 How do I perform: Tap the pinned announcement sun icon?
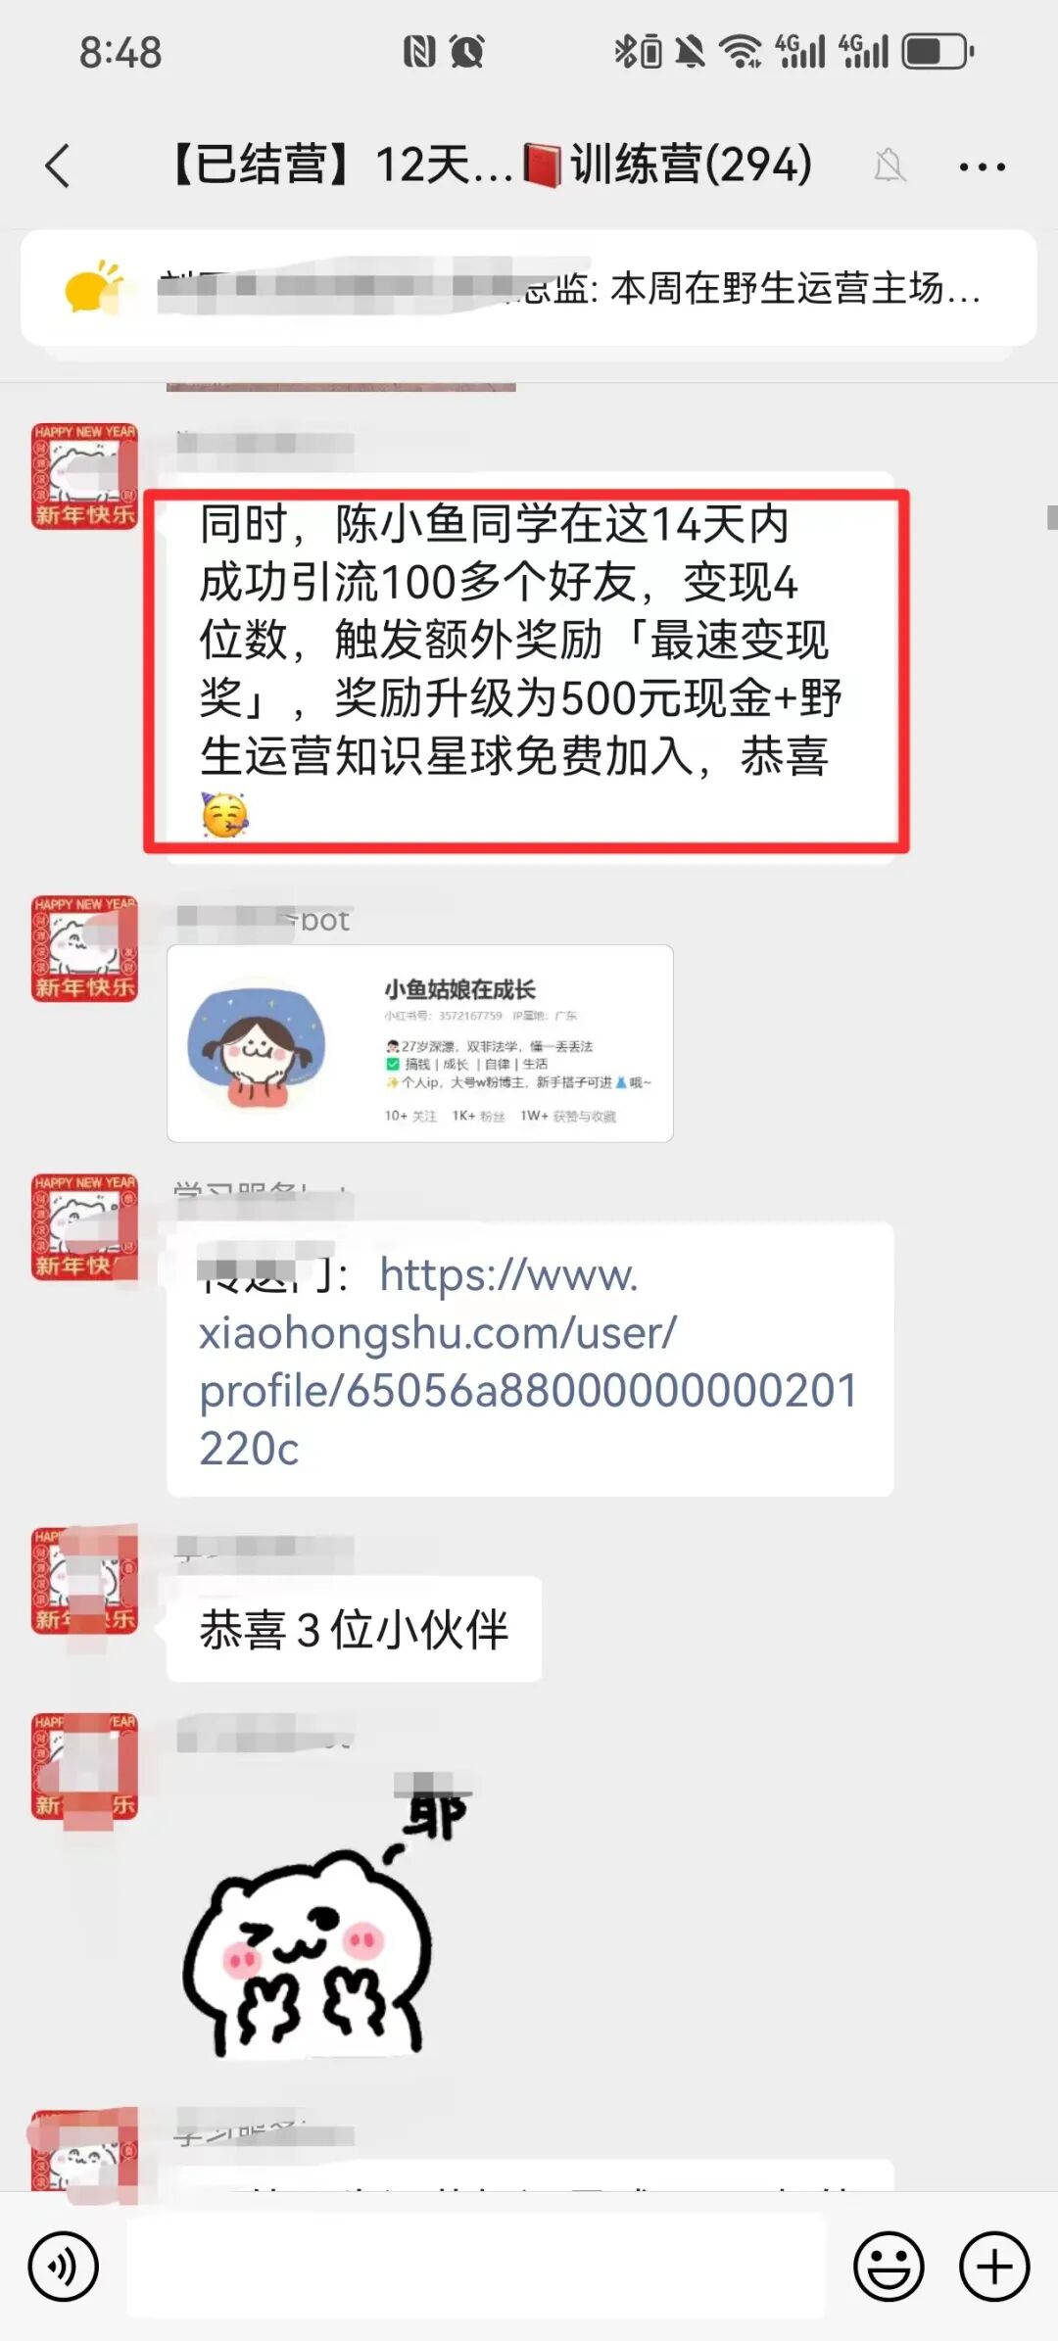pos(93,288)
